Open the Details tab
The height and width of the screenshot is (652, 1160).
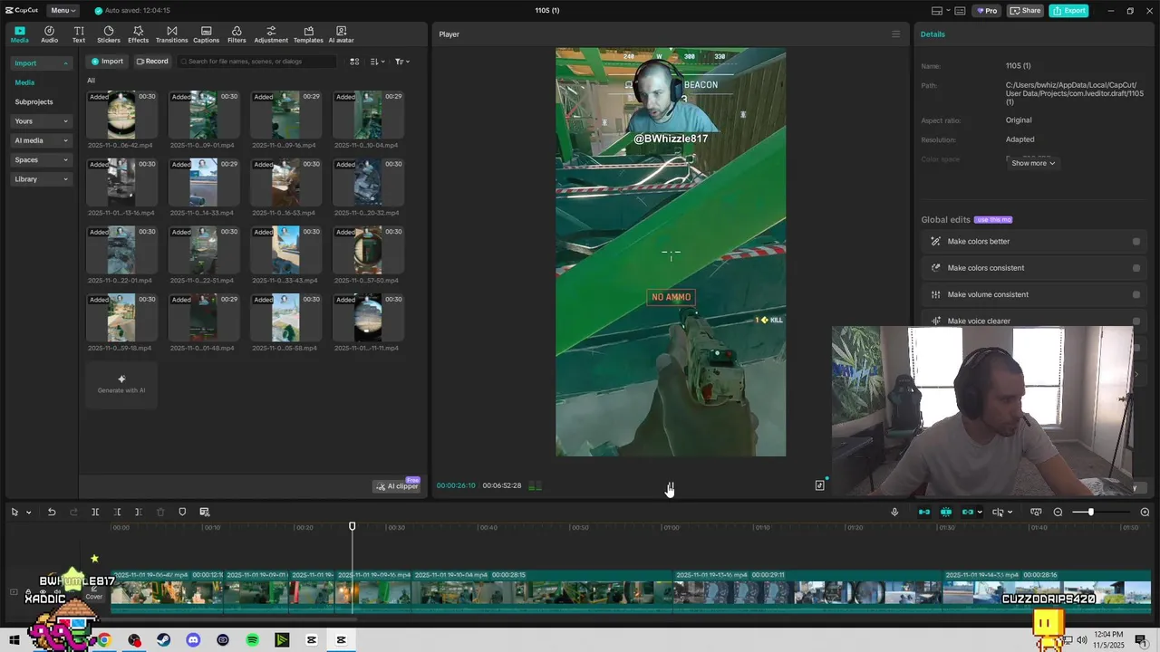(933, 34)
